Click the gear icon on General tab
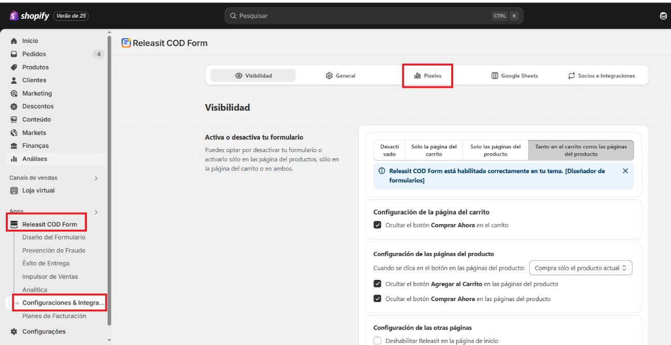This screenshot has width=671, height=345. (x=329, y=76)
